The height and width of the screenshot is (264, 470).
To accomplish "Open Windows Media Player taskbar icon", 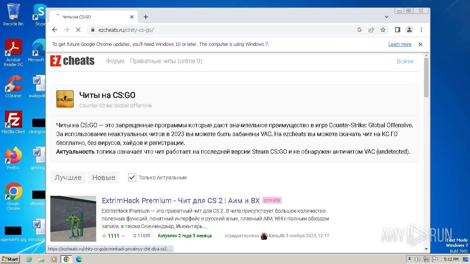I will pos(54,259).
